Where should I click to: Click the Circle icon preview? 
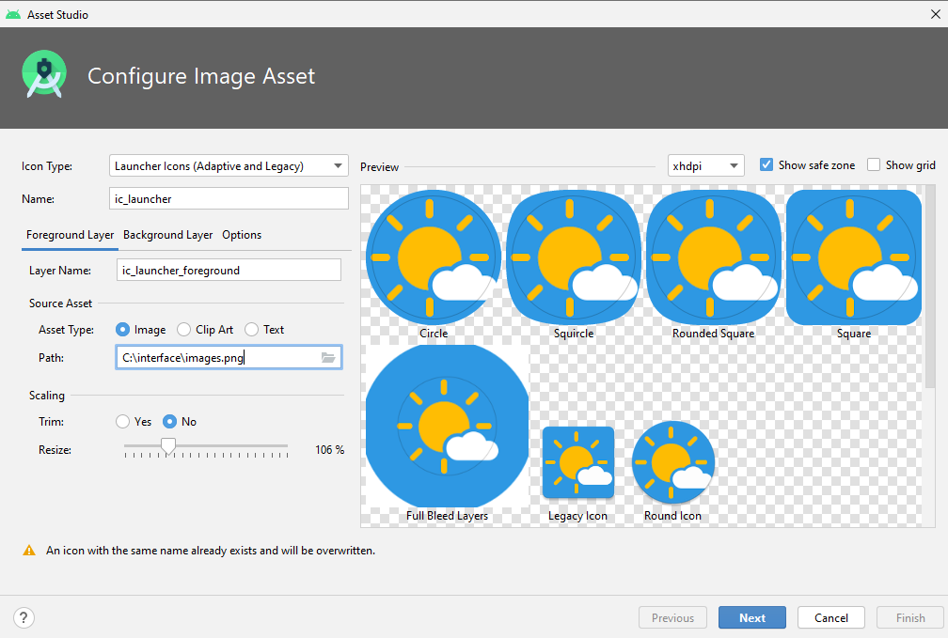pyautogui.click(x=434, y=257)
